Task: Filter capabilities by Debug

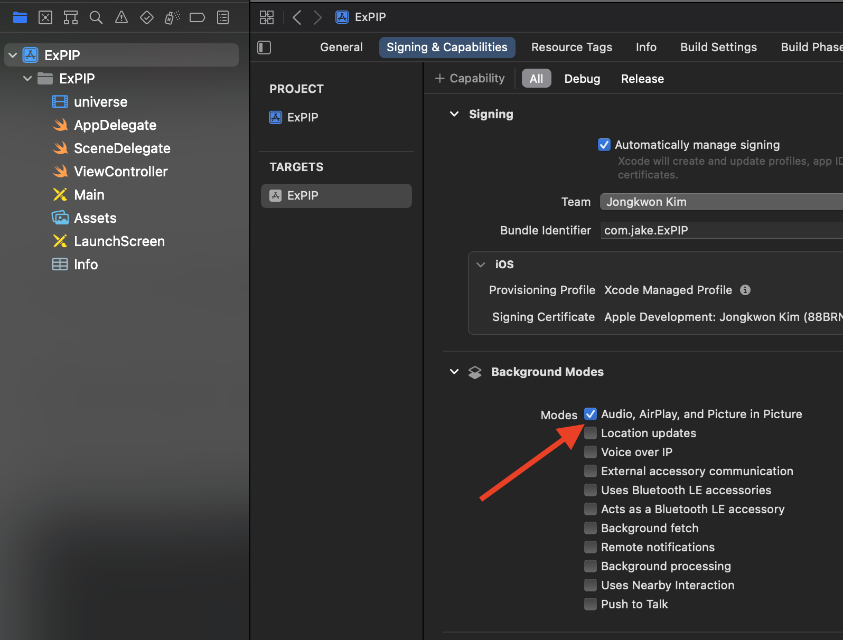Action: pos(582,79)
